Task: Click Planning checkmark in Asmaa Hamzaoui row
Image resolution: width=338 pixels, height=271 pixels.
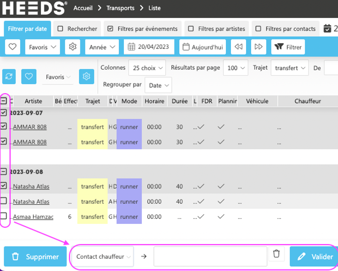Action: tap(221, 216)
